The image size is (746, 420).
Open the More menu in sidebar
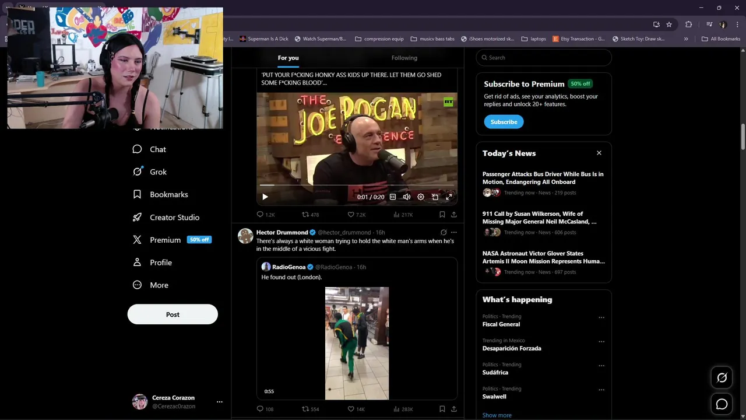(150, 285)
